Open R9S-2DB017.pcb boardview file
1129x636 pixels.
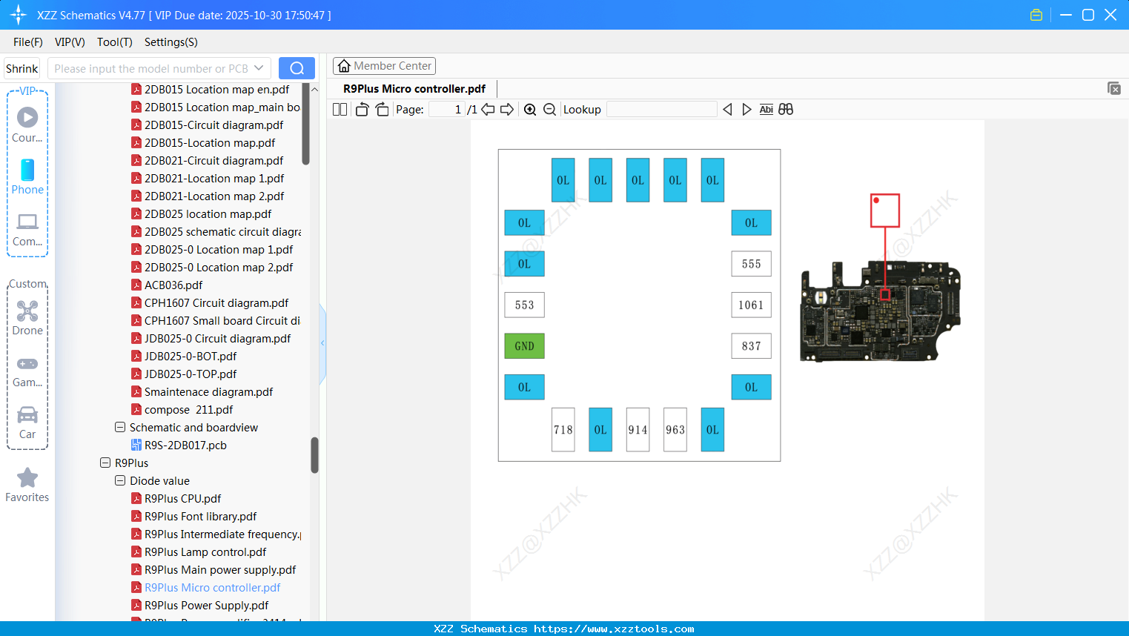tap(185, 445)
